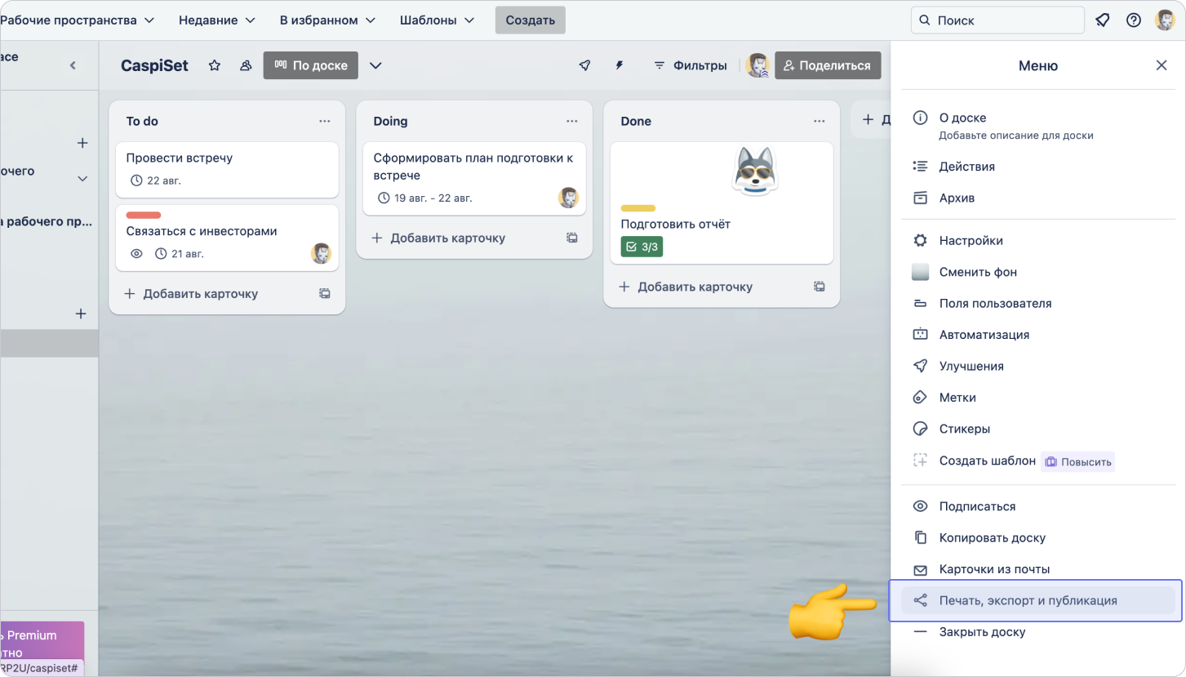Click the 3/3 checklist badge

tap(642, 247)
